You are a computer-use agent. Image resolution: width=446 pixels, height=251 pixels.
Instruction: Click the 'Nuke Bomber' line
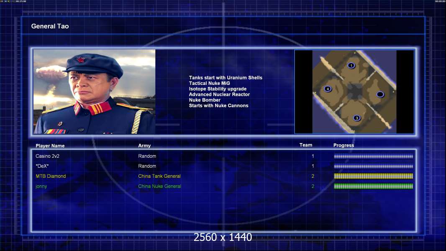(205, 100)
